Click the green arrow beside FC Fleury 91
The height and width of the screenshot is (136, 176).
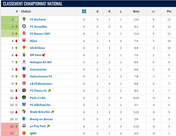click(x=49, y=91)
